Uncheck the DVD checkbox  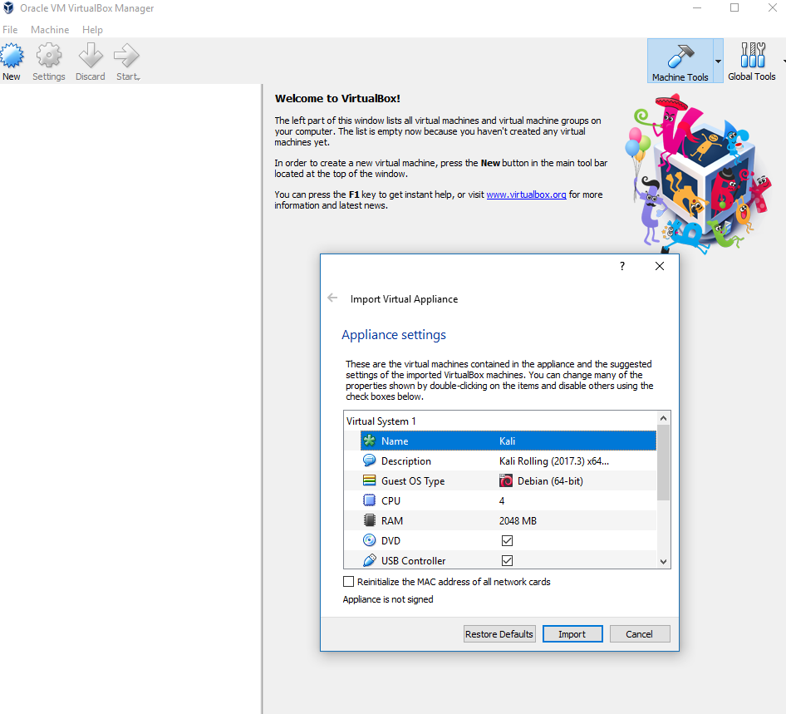(x=508, y=540)
